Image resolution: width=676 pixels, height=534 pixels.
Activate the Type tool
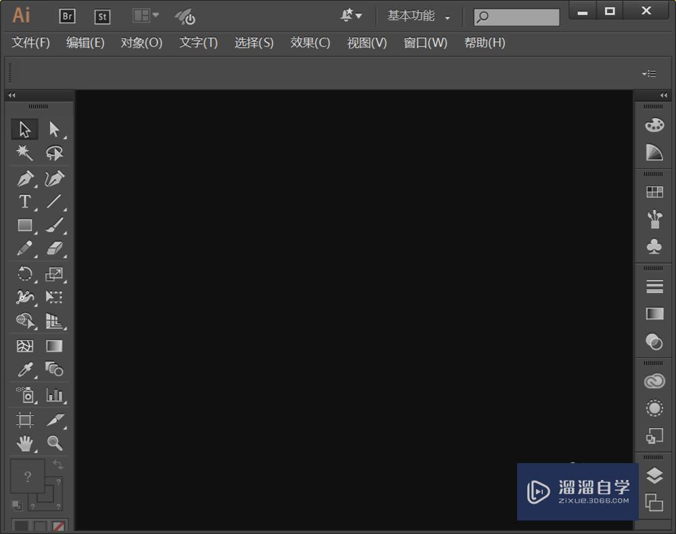click(24, 201)
